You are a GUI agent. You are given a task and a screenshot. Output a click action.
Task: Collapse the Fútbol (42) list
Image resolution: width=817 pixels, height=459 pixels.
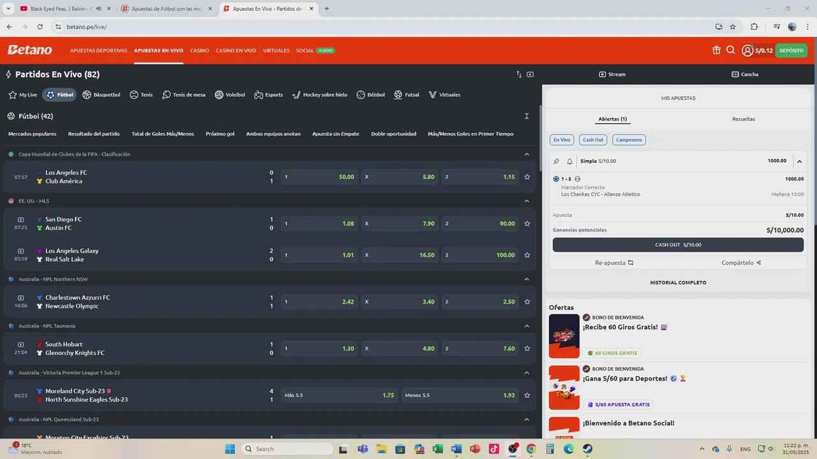pyautogui.click(x=527, y=116)
